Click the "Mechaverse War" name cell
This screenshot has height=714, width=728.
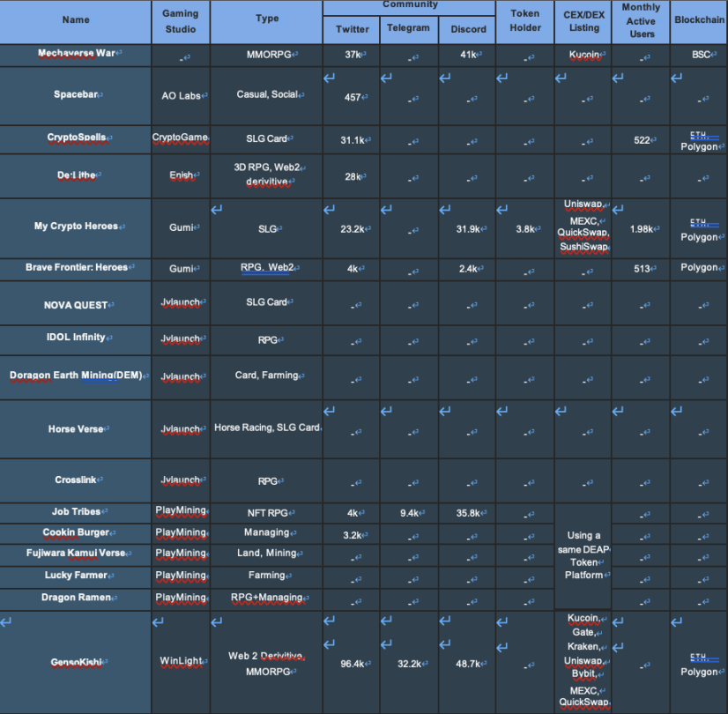click(x=76, y=54)
